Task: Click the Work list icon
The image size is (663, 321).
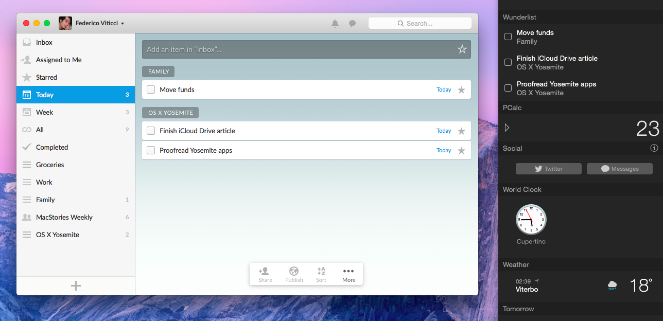Action: point(27,182)
